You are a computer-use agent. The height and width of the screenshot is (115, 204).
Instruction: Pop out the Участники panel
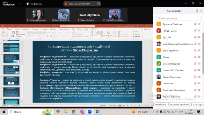(x=197, y=11)
